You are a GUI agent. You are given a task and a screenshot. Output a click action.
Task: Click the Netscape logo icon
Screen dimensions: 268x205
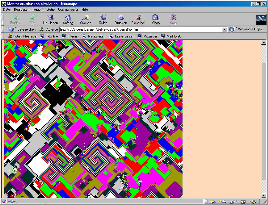coord(261,19)
